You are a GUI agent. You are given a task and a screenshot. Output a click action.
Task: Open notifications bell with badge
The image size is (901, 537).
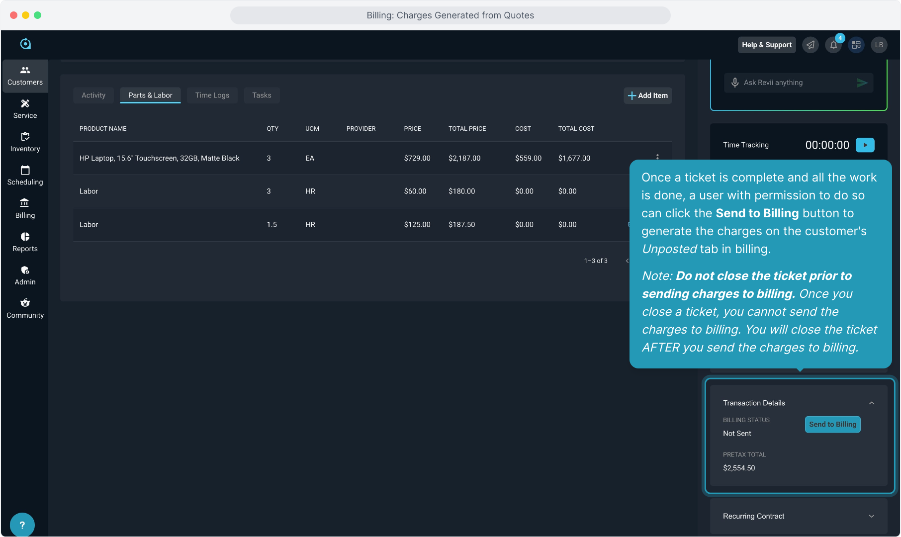833,45
